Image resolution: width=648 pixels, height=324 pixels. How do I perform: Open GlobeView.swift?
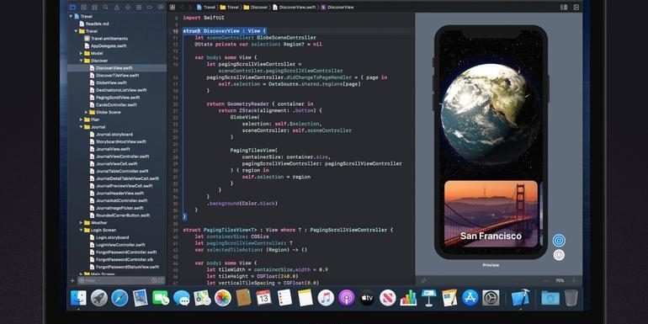pos(108,82)
